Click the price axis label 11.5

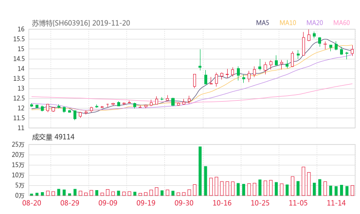(18, 118)
